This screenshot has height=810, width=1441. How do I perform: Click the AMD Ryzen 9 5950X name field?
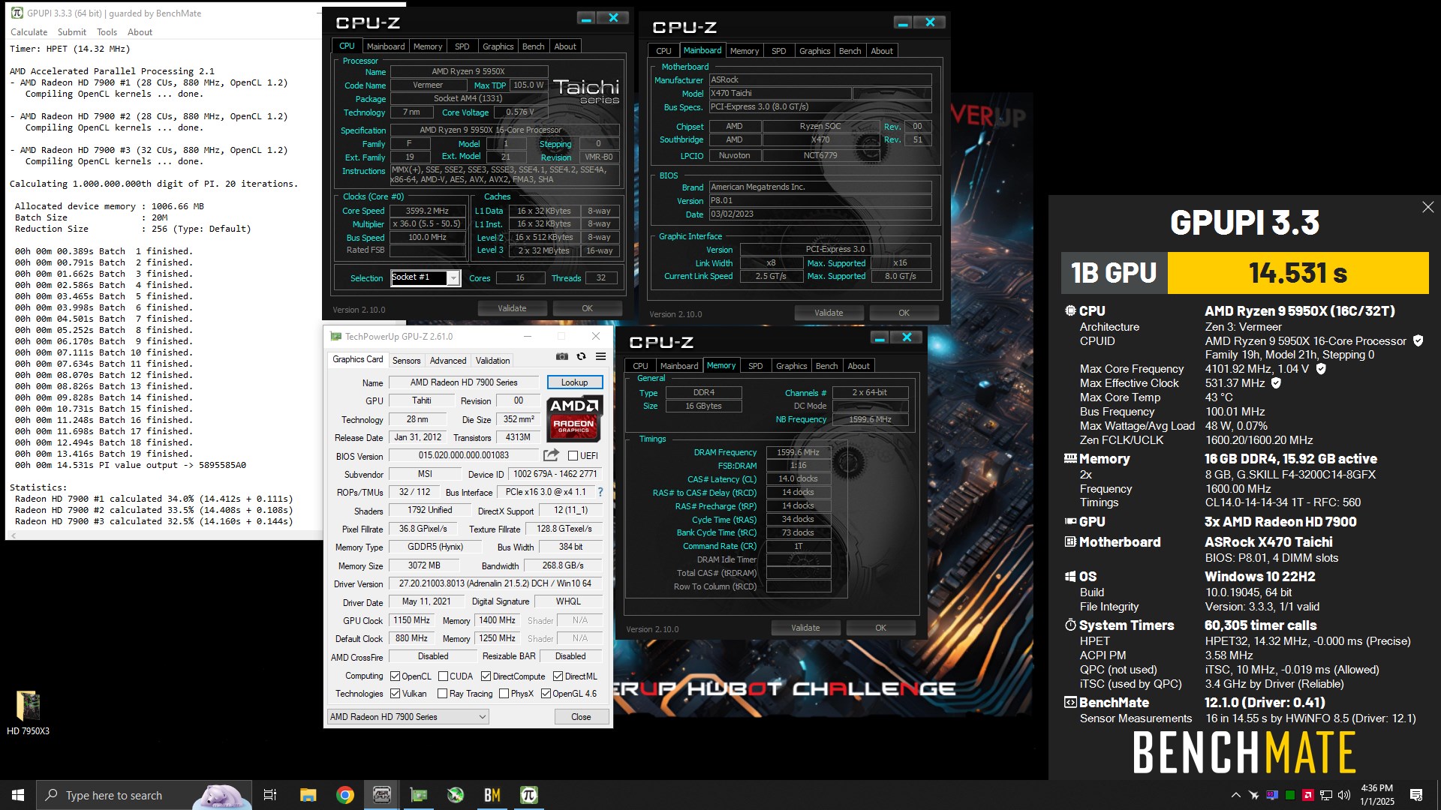[468, 72]
